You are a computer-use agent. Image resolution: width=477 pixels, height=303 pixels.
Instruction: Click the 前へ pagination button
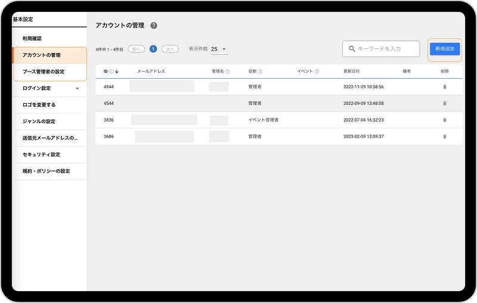[x=137, y=49]
